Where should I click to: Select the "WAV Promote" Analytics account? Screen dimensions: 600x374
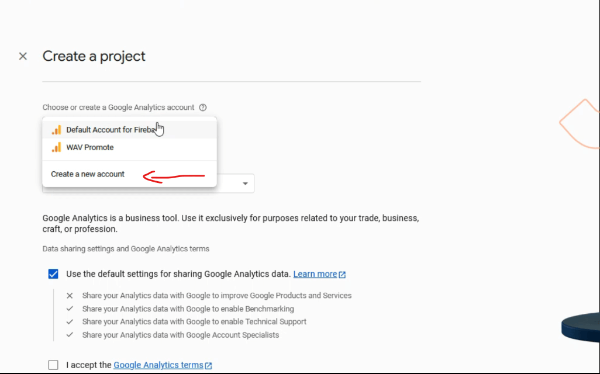[89, 147]
